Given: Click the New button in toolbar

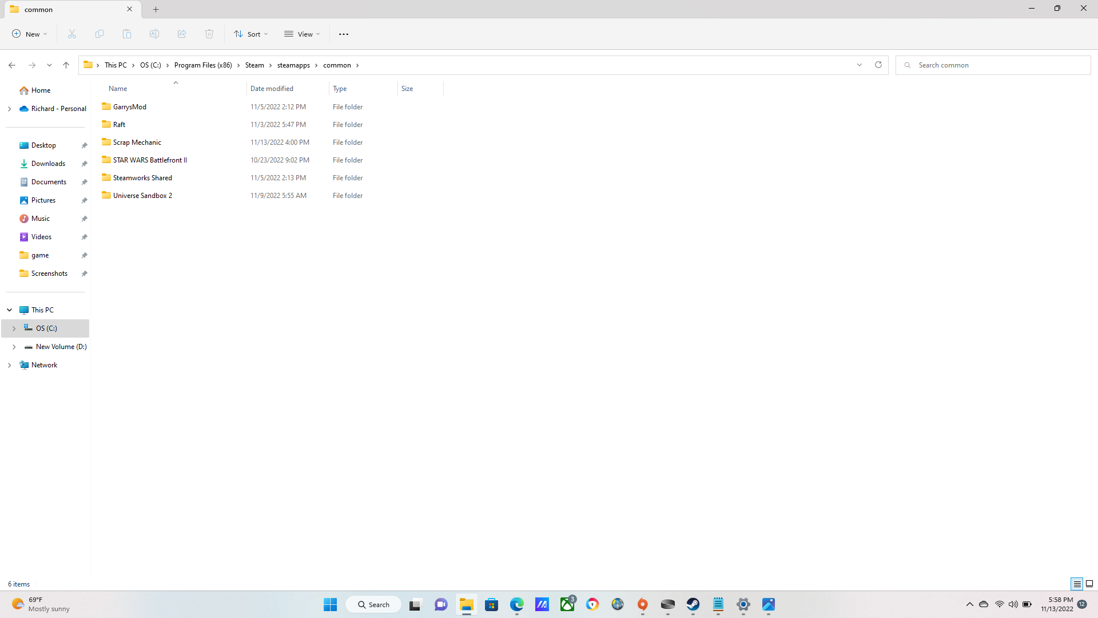Looking at the screenshot, I should click(30, 34).
